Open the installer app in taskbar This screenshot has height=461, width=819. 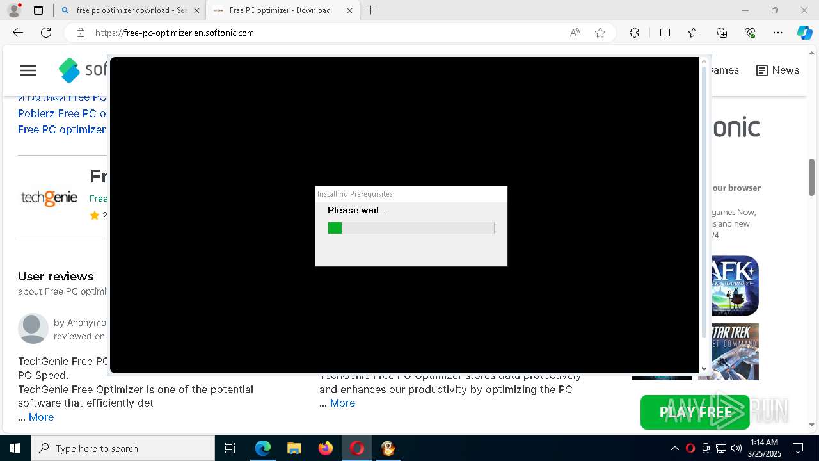pyautogui.click(x=388, y=448)
